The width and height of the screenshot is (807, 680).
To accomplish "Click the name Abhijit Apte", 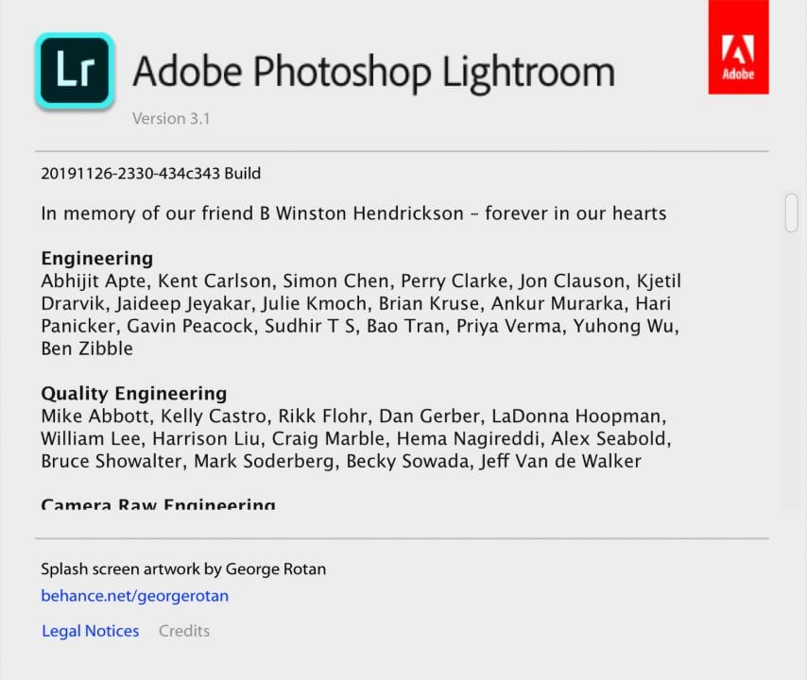I will pos(94,281).
